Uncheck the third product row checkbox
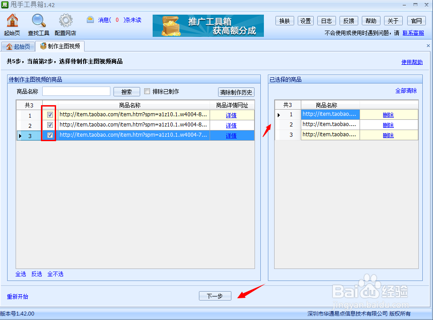 pyautogui.click(x=49, y=135)
